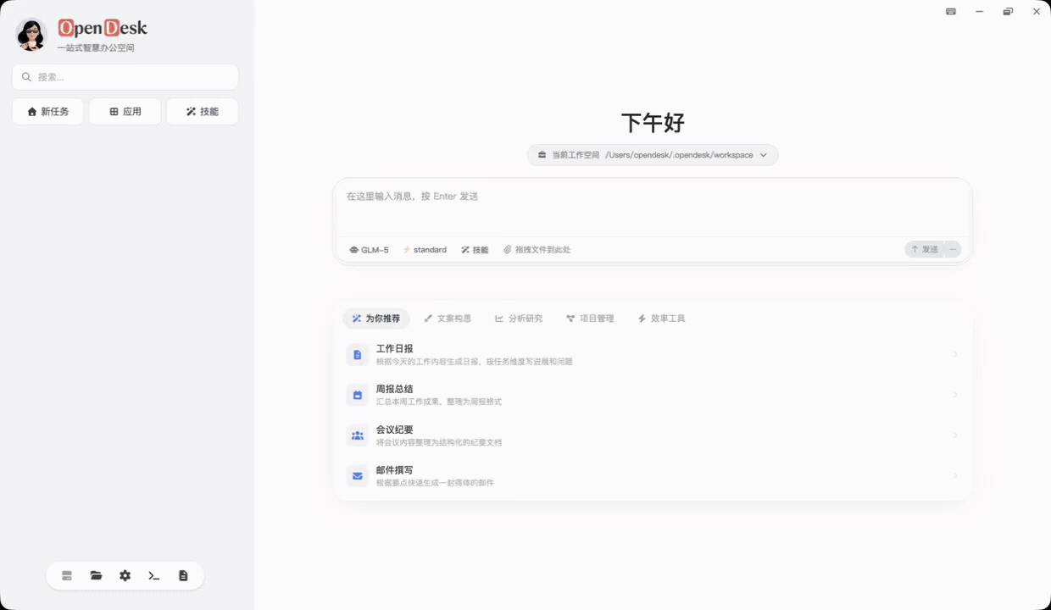Restore down the OpenDesk window
The width and height of the screenshot is (1051, 610).
click(x=1008, y=12)
